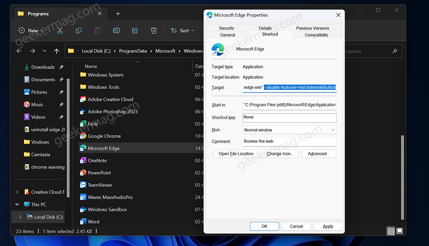Screen dimensions: 429x246
Task: Click Apply in the Properties dialog
Action: 328,226
